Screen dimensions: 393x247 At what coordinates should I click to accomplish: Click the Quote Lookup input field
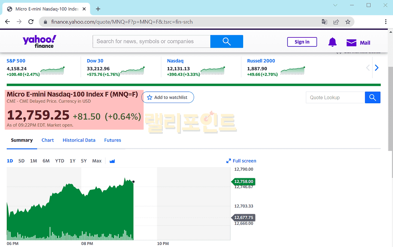(335, 97)
